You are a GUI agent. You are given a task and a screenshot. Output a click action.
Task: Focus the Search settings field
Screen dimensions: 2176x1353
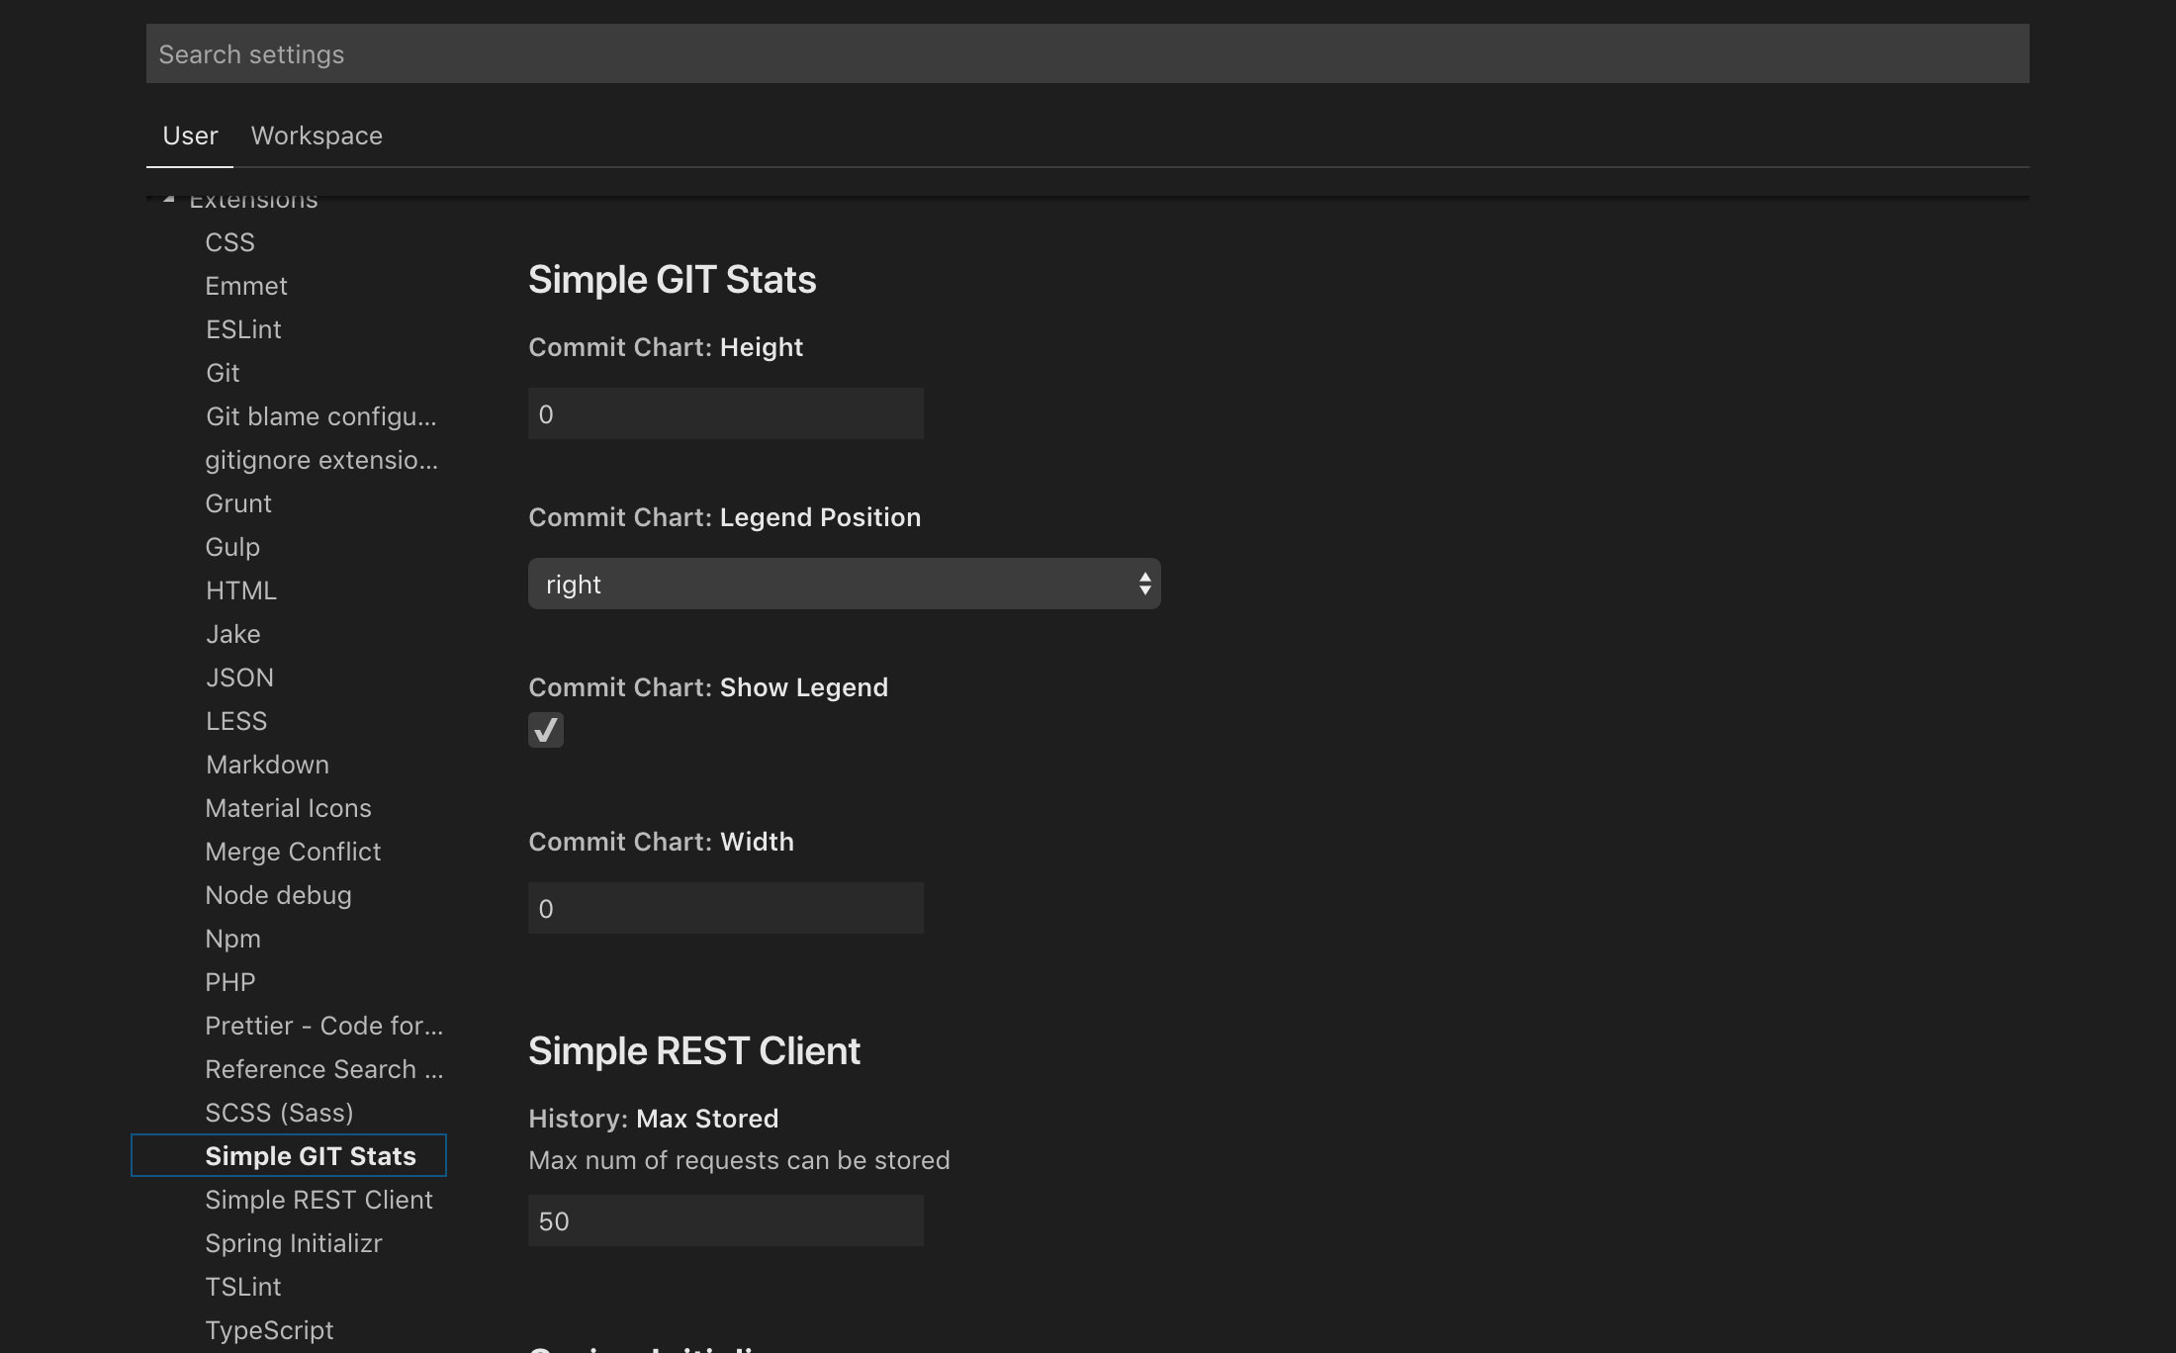pos(1086,54)
